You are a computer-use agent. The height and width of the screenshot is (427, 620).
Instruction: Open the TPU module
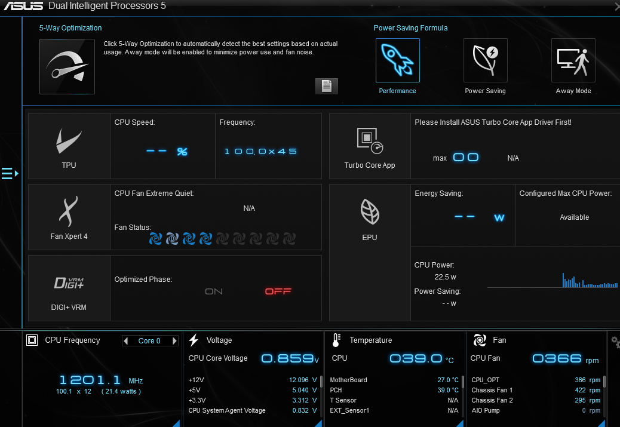[x=69, y=146]
